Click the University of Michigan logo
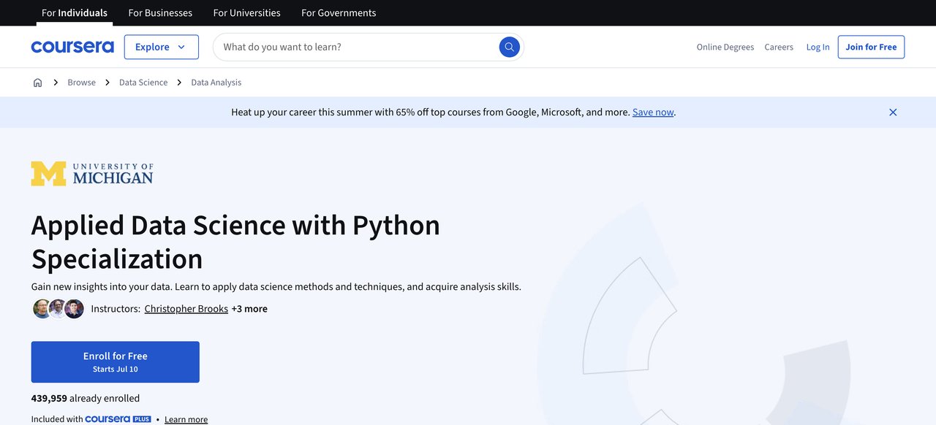 pos(92,174)
